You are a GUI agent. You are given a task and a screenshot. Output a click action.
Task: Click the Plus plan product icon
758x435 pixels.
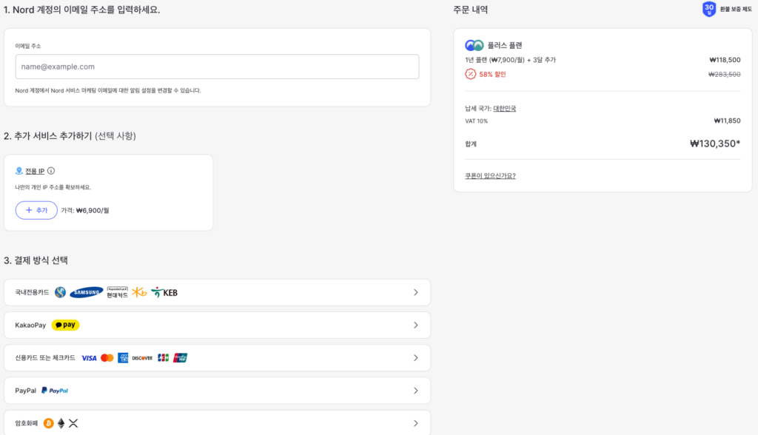474,45
